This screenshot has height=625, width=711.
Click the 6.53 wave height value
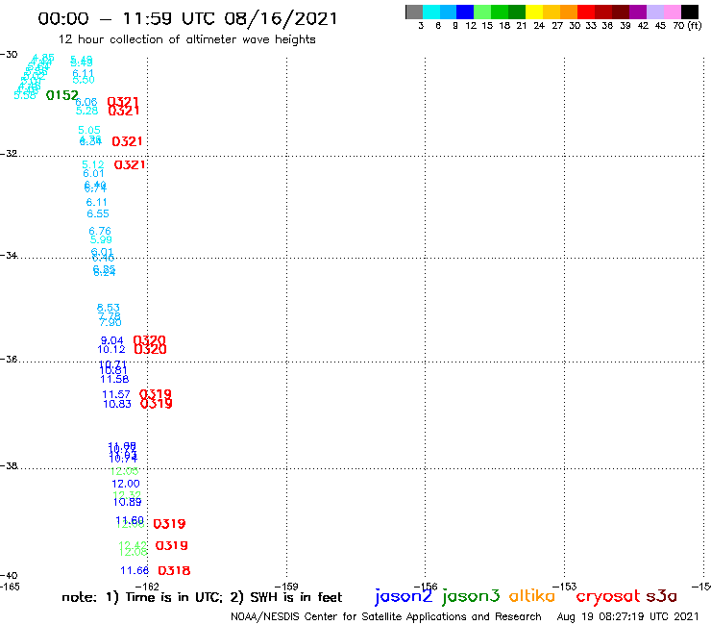tap(109, 308)
